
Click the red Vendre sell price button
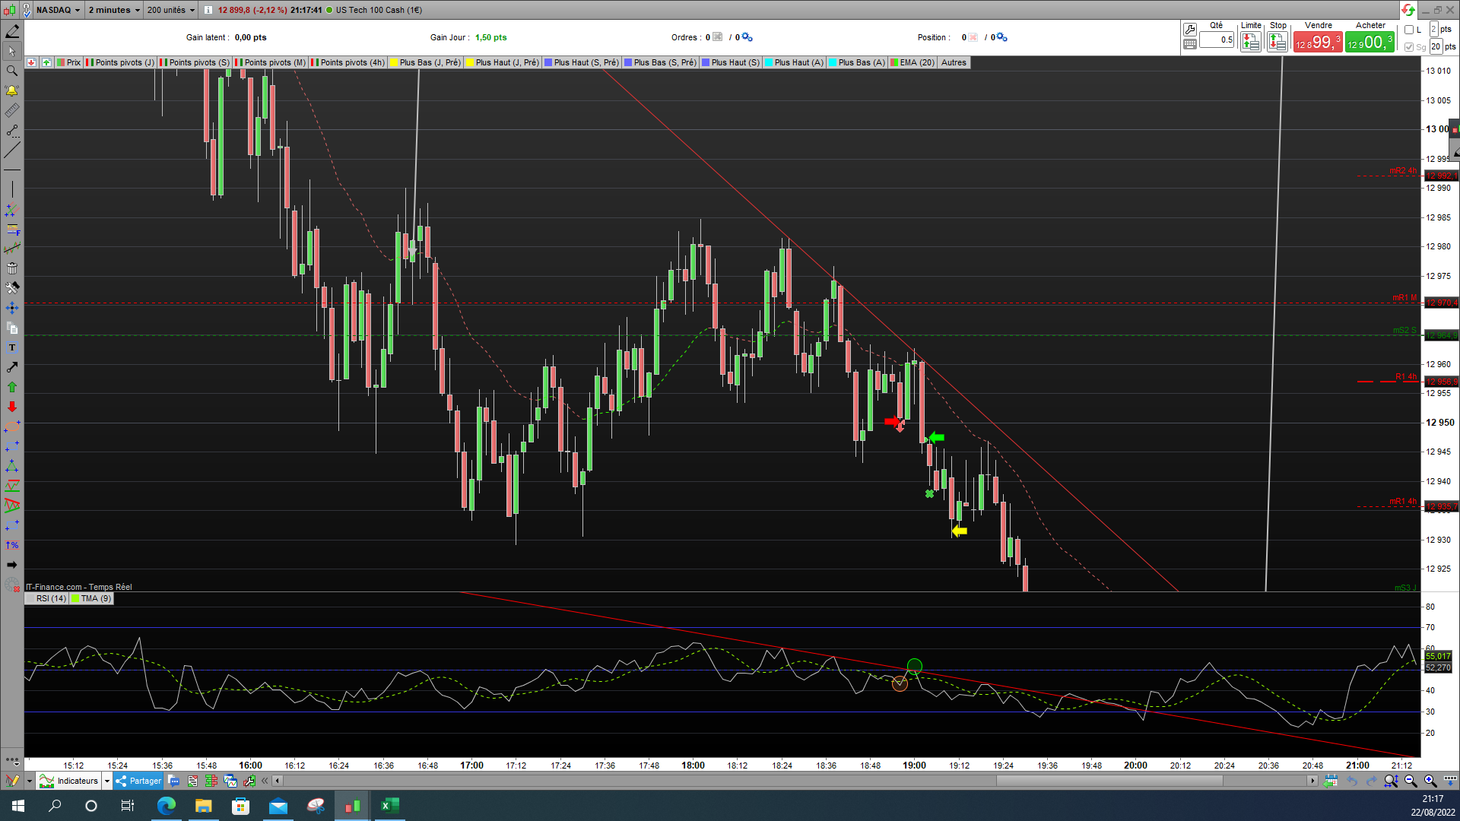click(1317, 43)
